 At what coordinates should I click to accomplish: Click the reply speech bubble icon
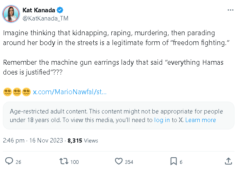pyautogui.click(x=9, y=161)
